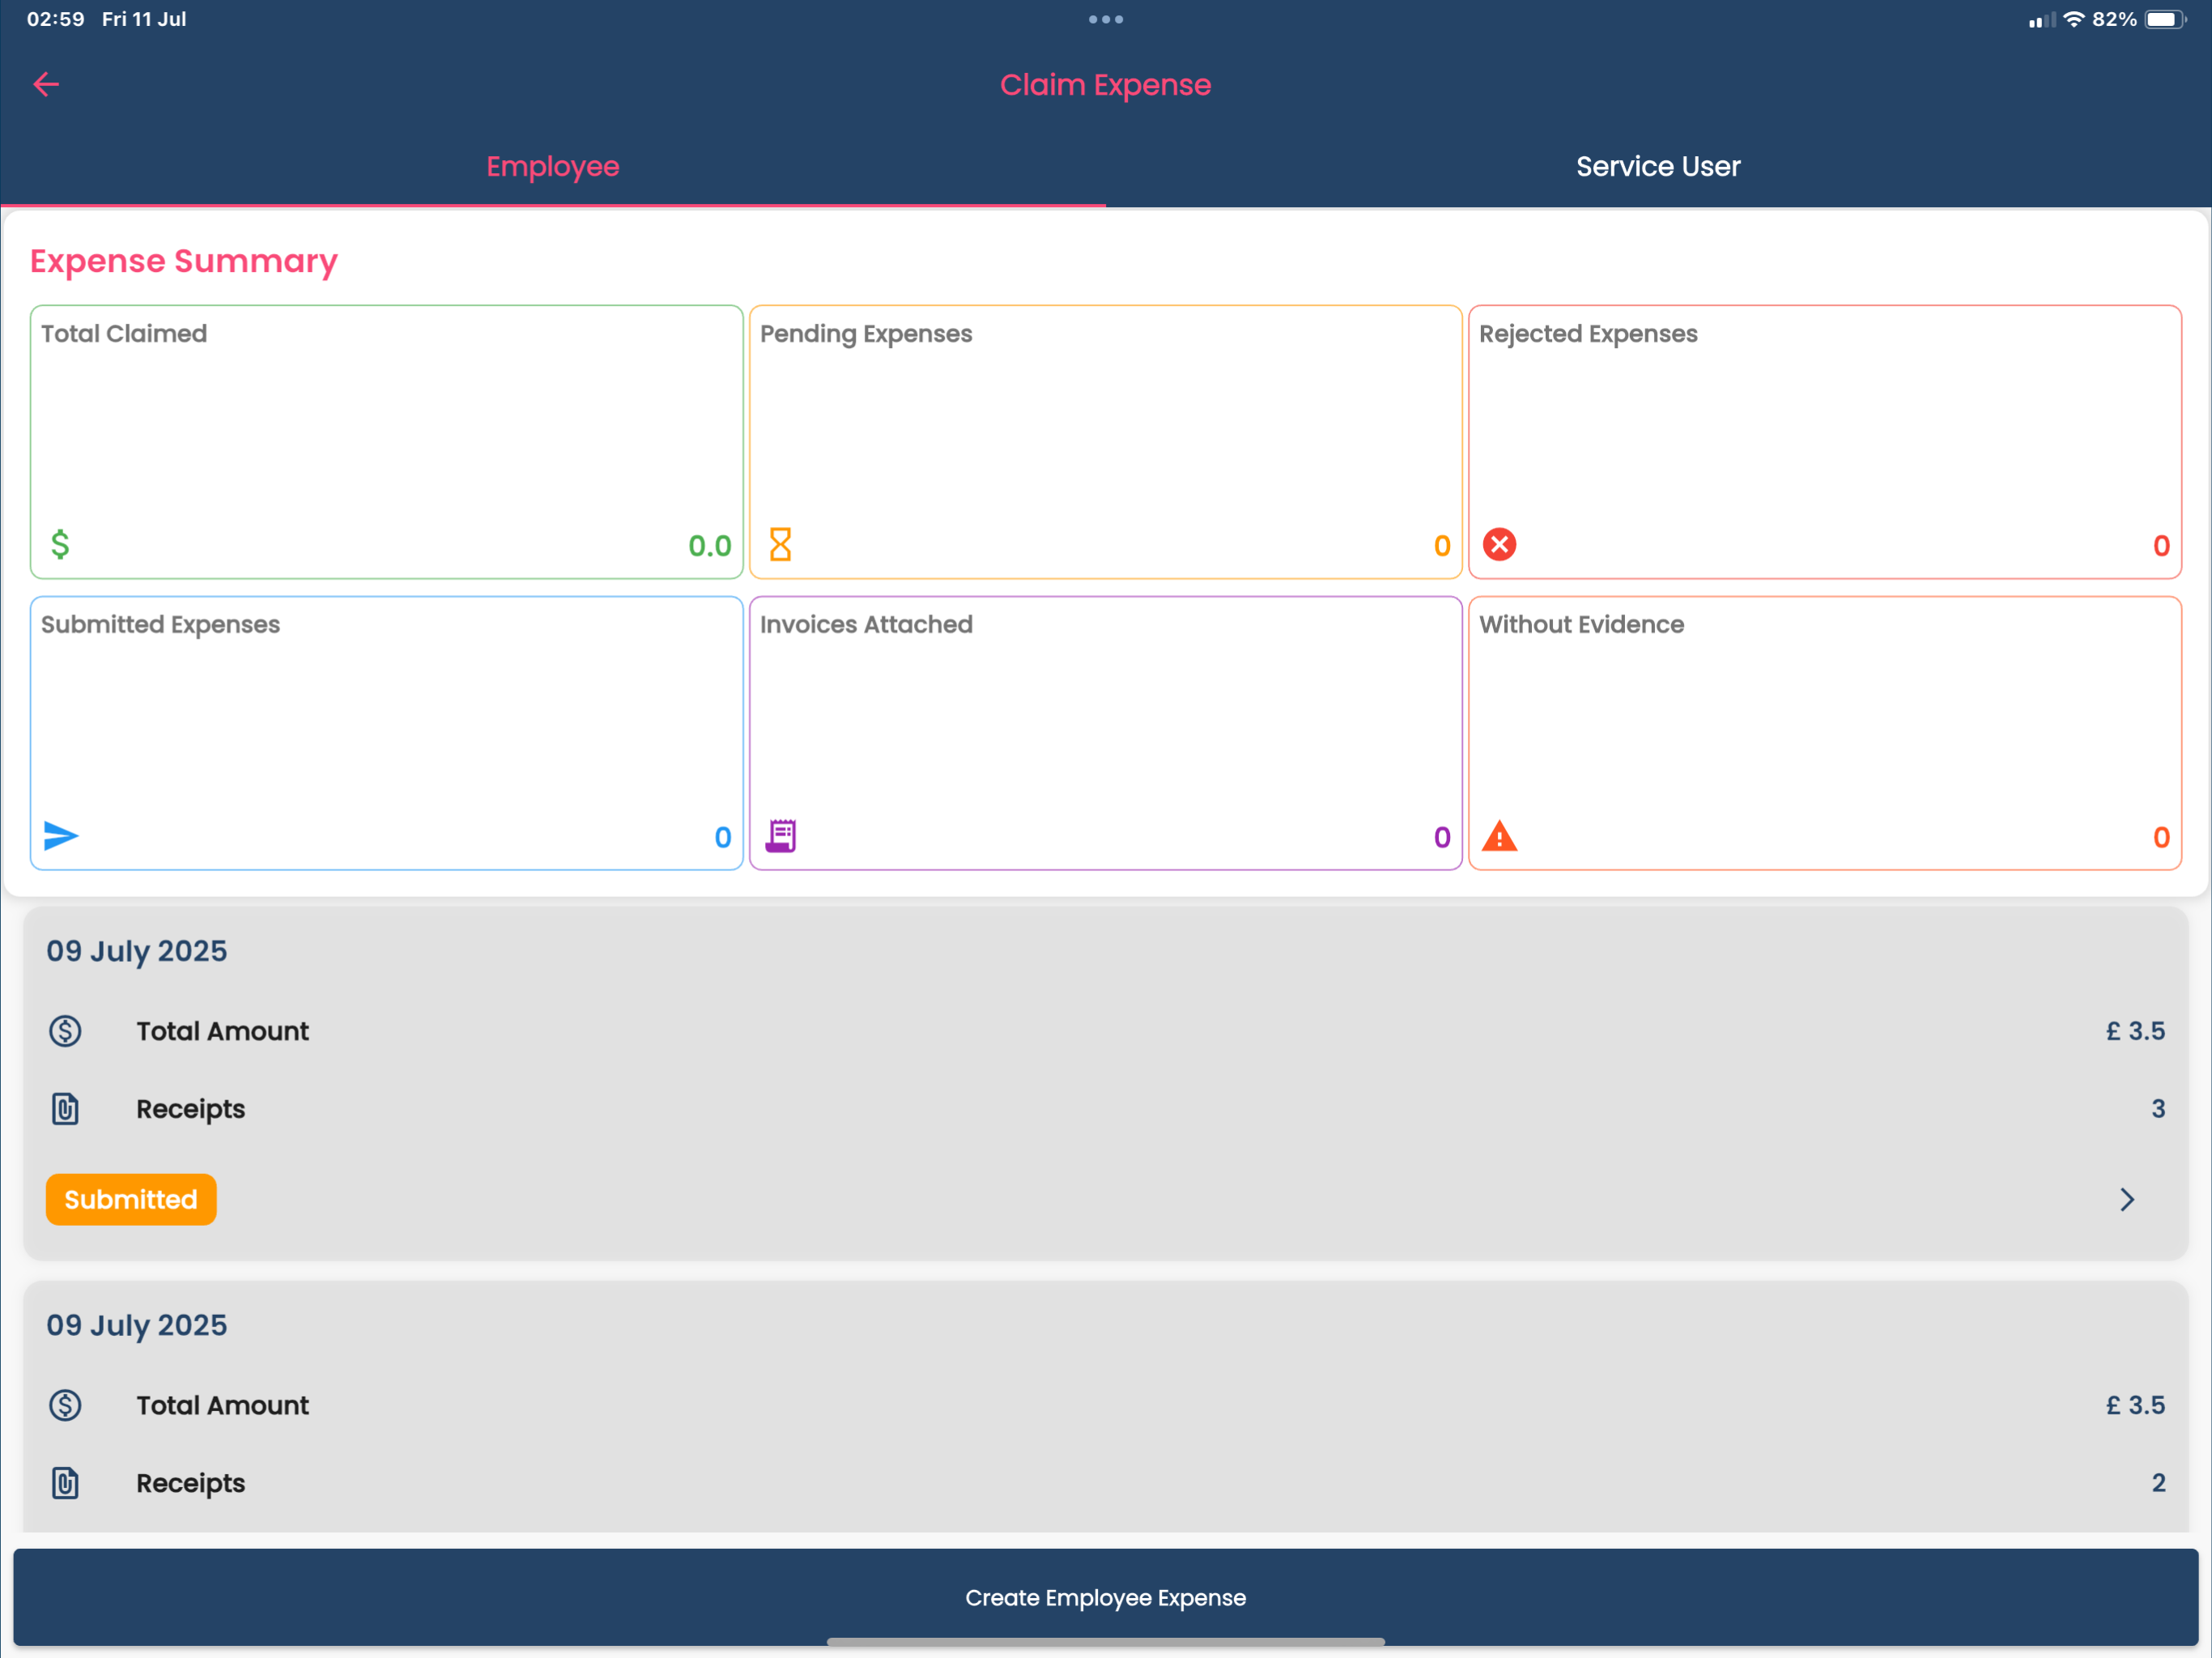Click the Receipts attachment icon beside count 3
The height and width of the screenshot is (1658, 2212).
pos(65,1109)
